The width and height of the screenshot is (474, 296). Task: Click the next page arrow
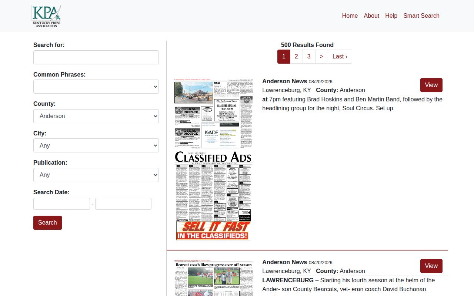point(321,57)
